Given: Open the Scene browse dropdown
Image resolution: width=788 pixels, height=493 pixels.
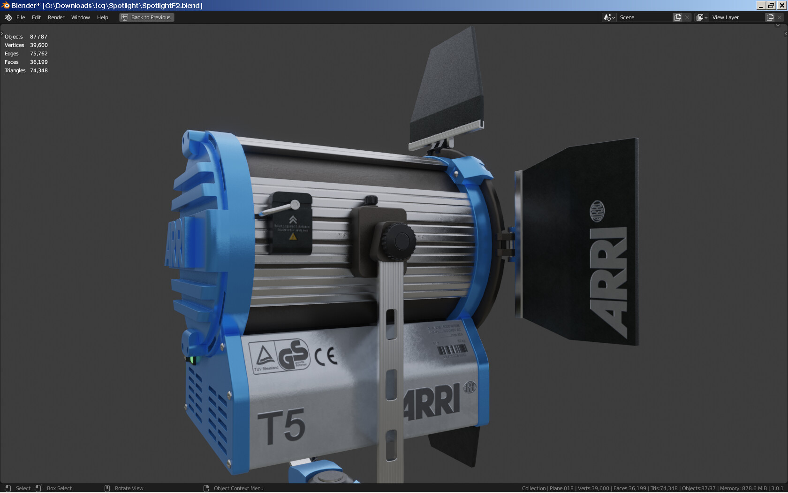Looking at the screenshot, I should point(609,17).
